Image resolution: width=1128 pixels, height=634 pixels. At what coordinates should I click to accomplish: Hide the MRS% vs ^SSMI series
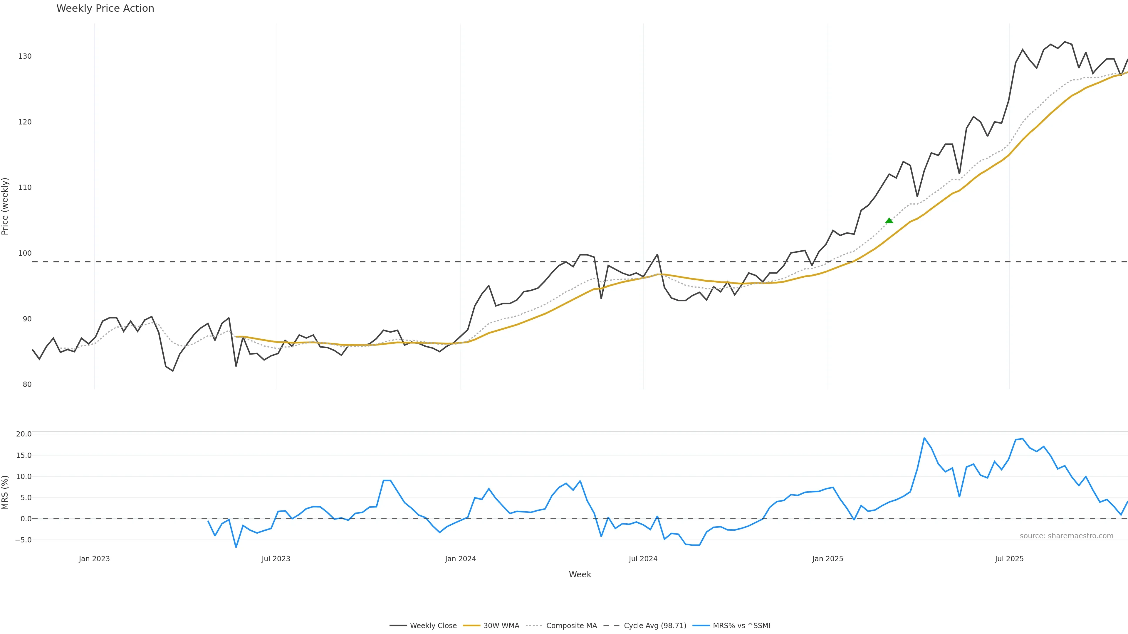click(741, 626)
